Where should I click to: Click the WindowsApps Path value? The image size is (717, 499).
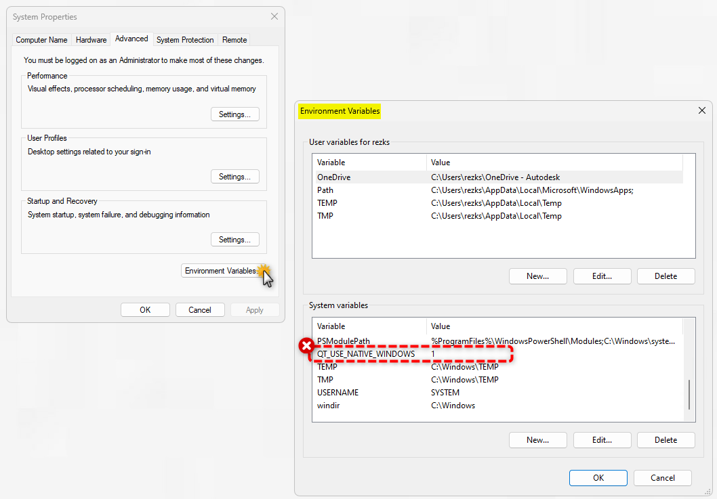(532, 190)
